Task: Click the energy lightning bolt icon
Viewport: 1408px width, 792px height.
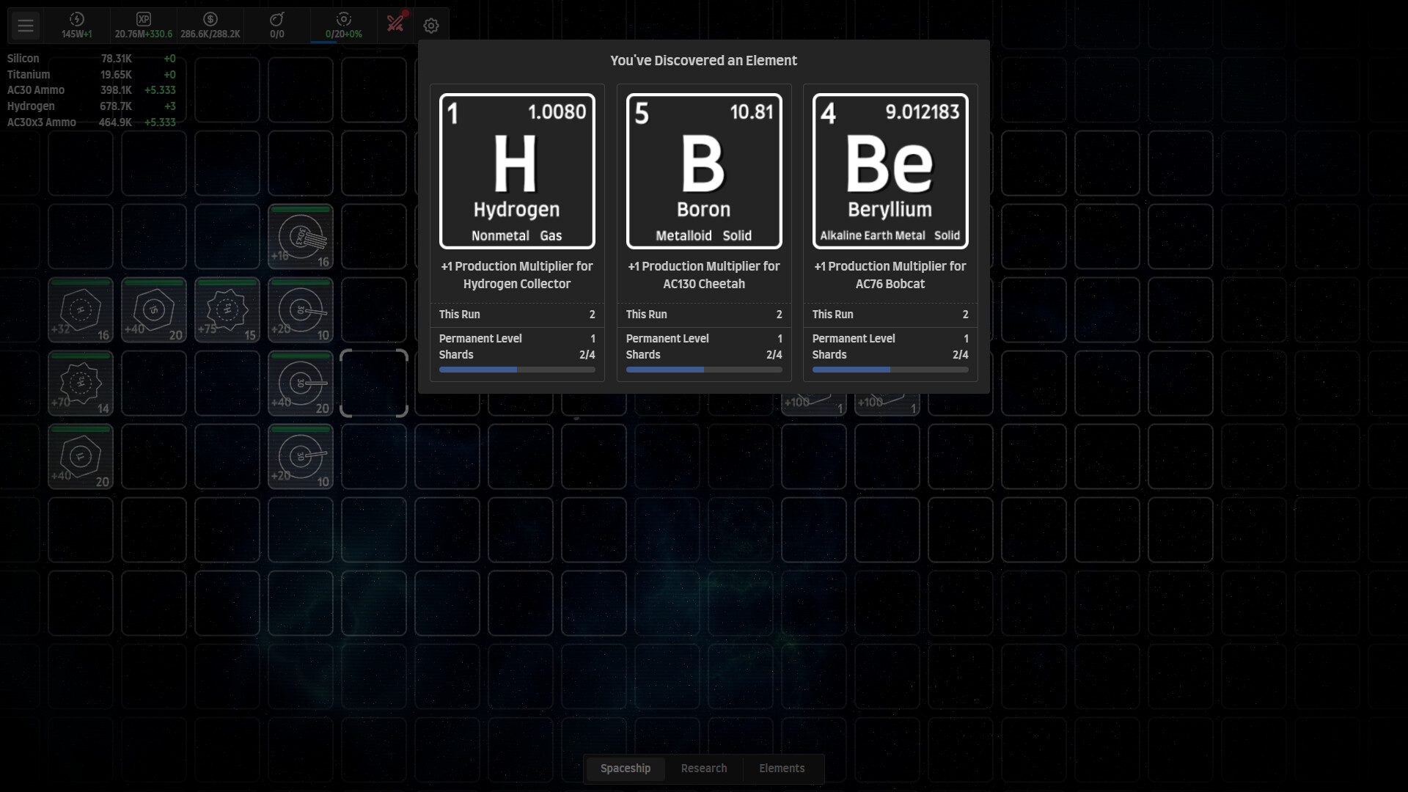Action: click(x=77, y=20)
